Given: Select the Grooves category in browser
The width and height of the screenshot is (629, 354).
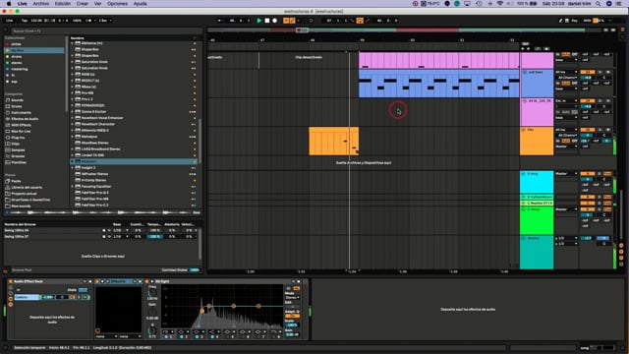Looking at the screenshot, I should coord(18,156).
